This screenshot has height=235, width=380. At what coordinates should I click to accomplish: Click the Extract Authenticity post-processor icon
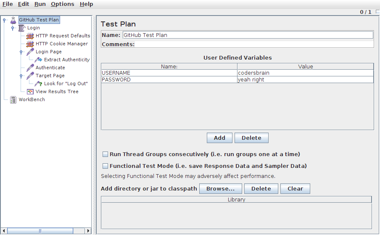pyautogui.click(x=39, y=60)
